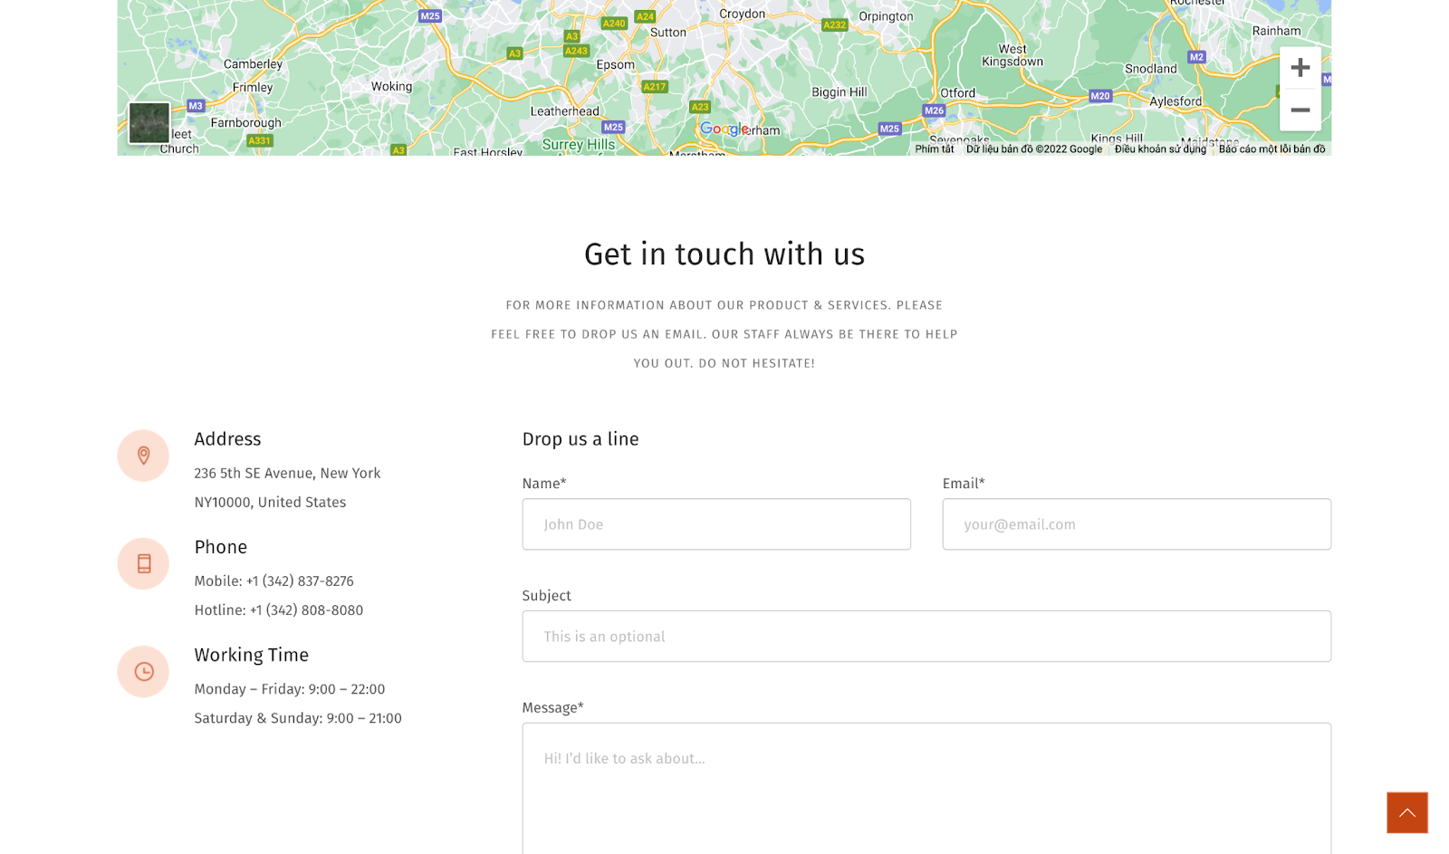The image size is (1449, 854).
Task: Click the 'Dữ liệu bản đồ ©2022 Google' text
Action: [x=1034, y=149]
